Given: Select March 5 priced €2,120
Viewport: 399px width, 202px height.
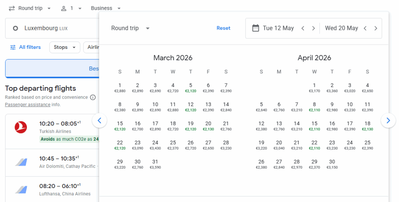Looking at the screenshot, I should tap(191, 88).
